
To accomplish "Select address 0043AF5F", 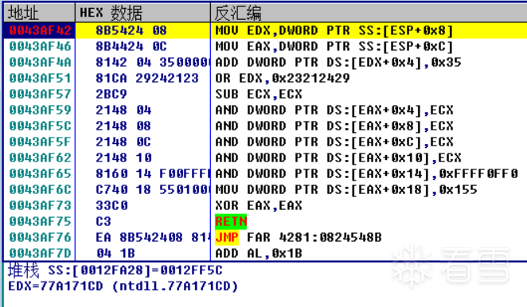I will [x=40, y=142].
